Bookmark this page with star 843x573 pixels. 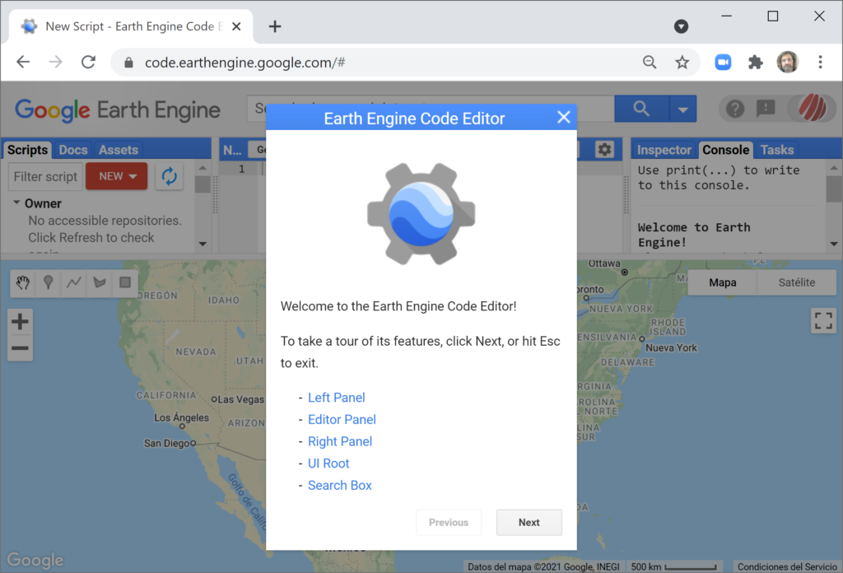(x=682, y=63)
